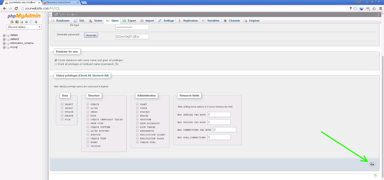Screen dimensions: 384x180
Task: Click information_schema database cylinder icon
Action: point(8,43)
